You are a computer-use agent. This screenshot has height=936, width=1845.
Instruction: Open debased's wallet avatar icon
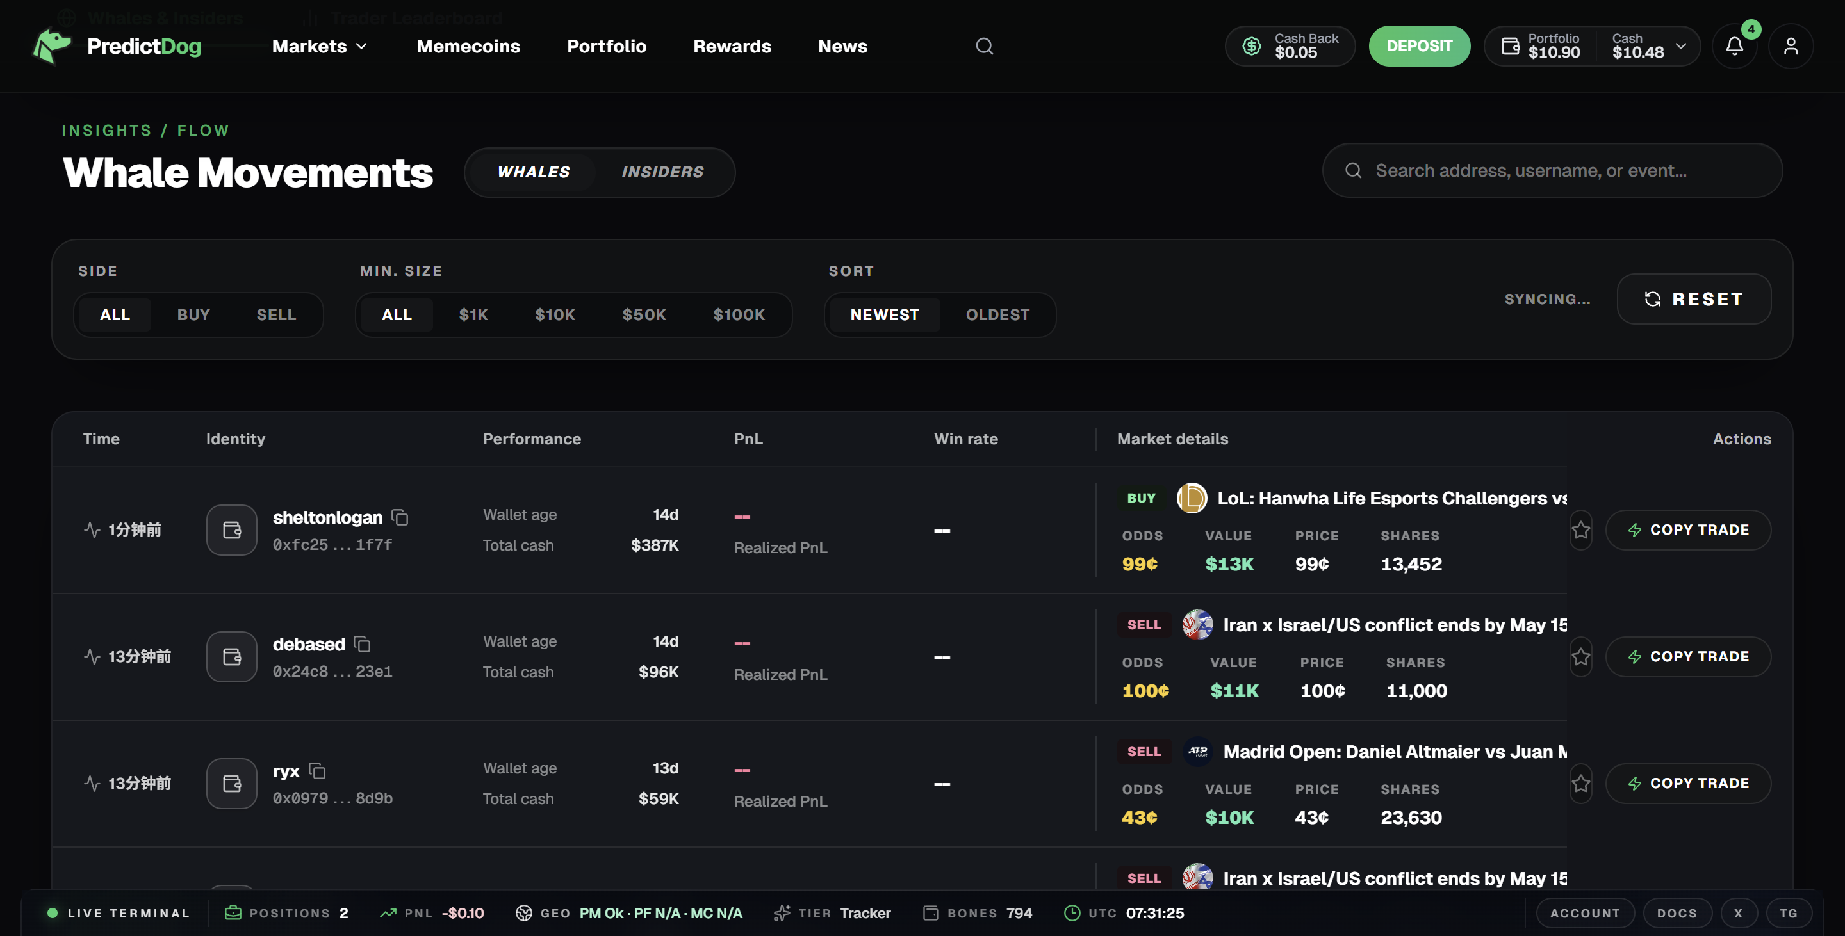[x=231, y=657]
